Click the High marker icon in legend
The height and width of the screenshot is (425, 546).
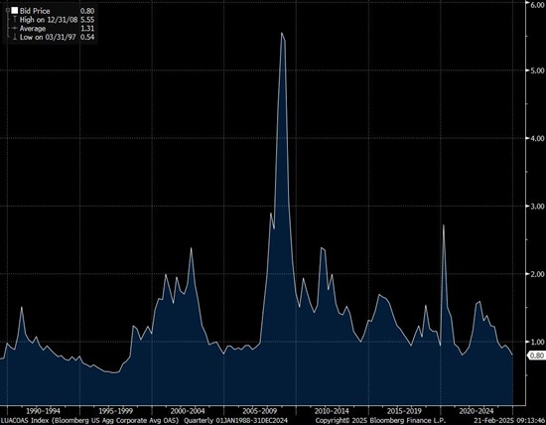[15, 20]
